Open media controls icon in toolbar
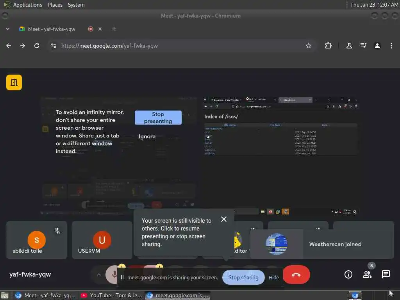 [363, 46]
